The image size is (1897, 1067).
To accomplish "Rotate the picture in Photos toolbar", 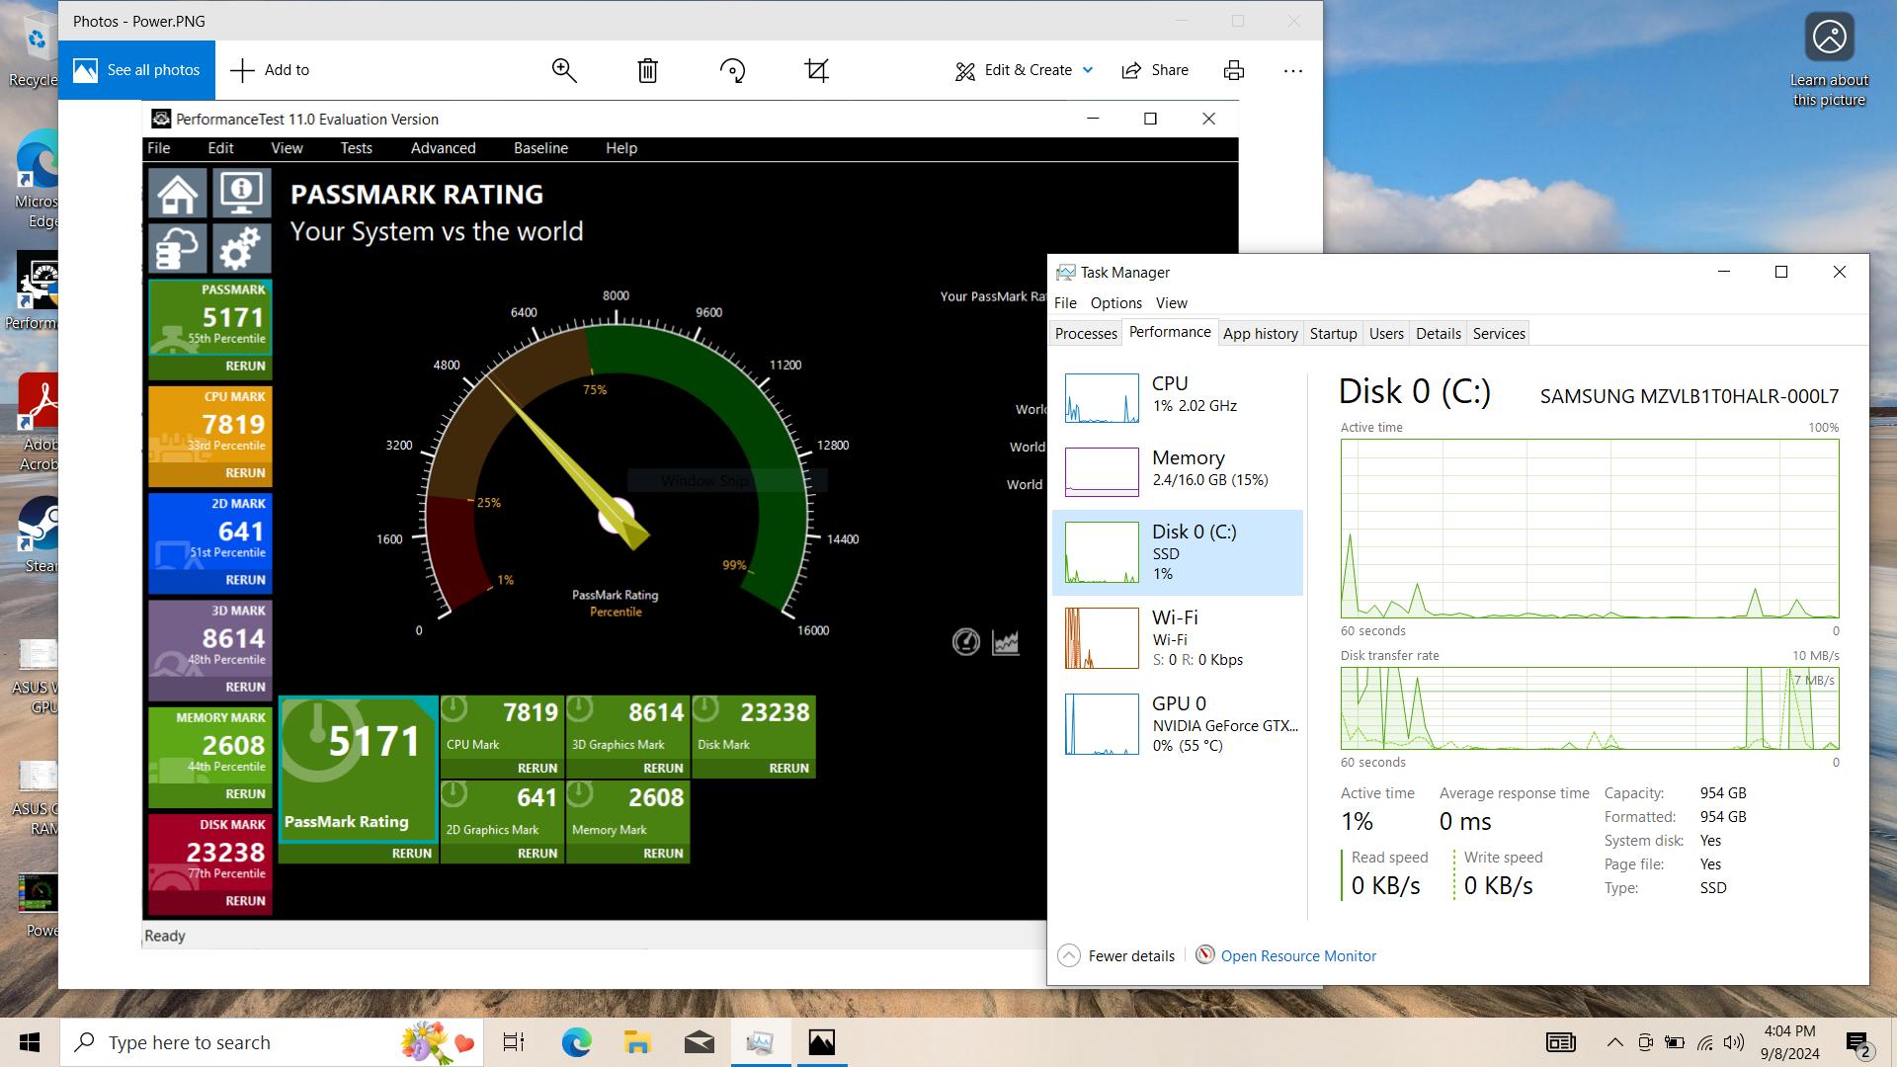I will (732, 70).
